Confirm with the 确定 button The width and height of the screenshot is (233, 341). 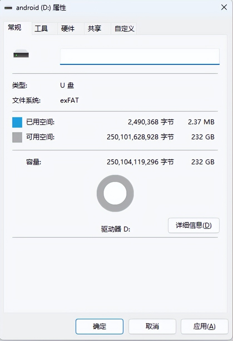(99, 326)
